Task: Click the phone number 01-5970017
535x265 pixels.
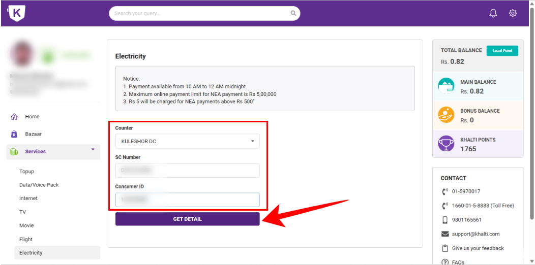Action: coord(466,191)
